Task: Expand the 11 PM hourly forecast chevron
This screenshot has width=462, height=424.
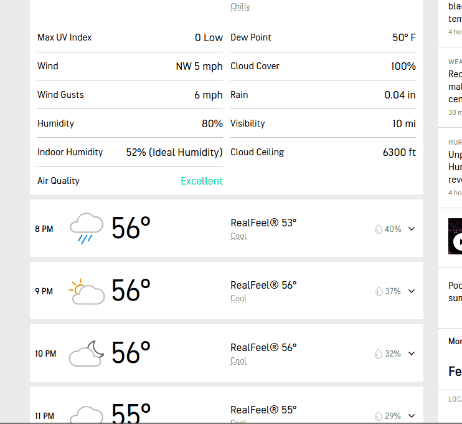Action: (x=412, y=416)
